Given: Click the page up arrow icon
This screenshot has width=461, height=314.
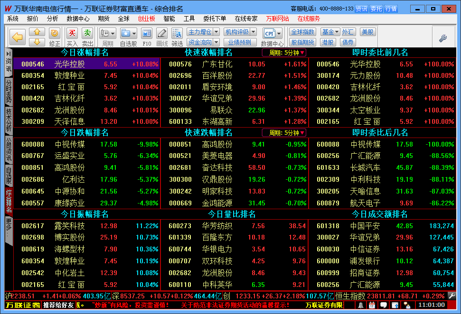Looking at the screenshot, I should click(x=37, y=32).
